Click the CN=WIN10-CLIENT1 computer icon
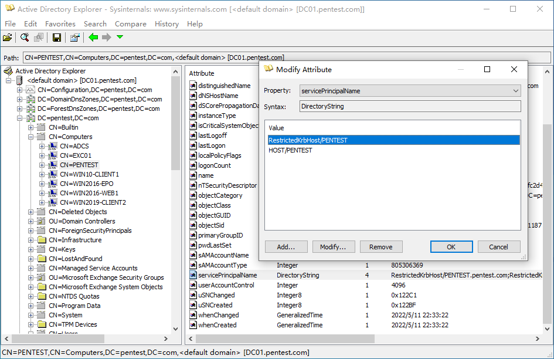 click(x=53, y=174)
